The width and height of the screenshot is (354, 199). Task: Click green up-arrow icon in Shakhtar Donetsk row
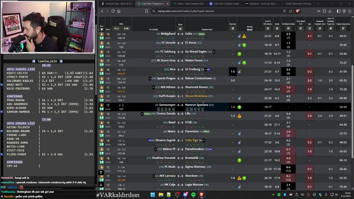(x=240, y=160)
